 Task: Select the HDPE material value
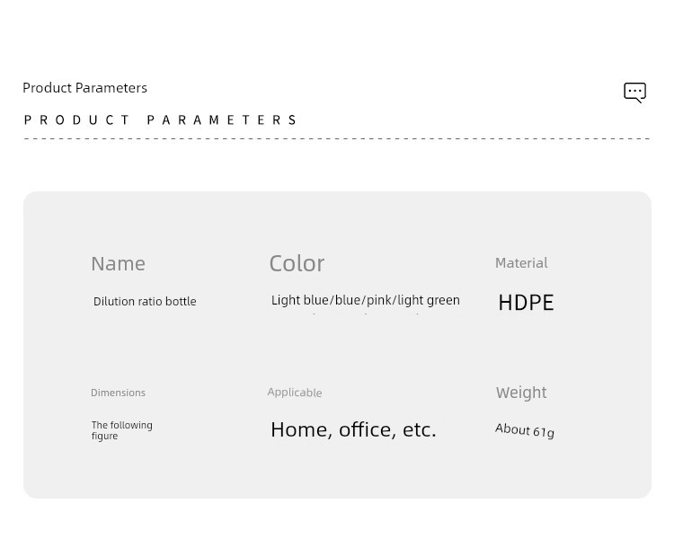(x=526, y=303)
